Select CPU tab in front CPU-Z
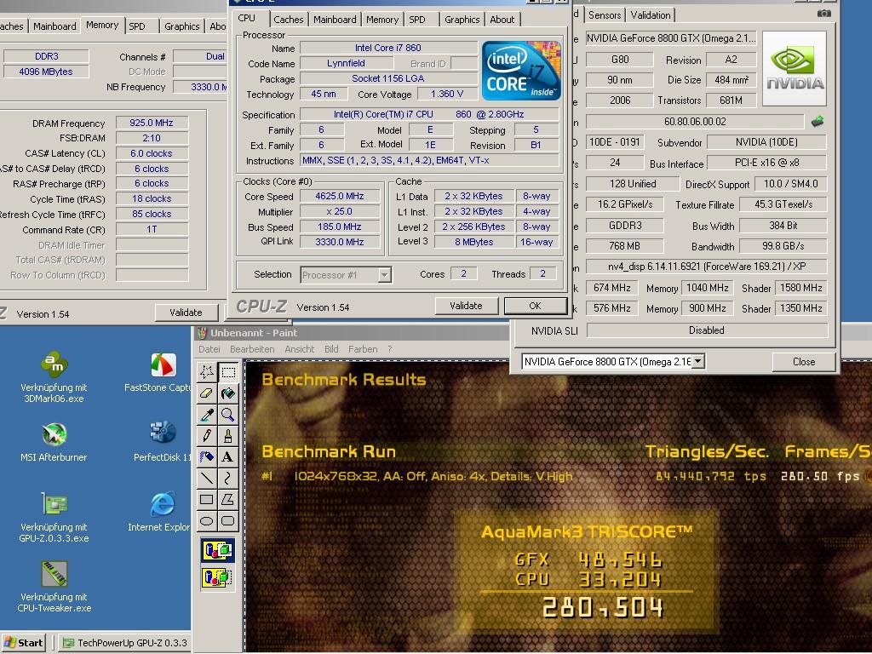872x654 pixels. pos(247,18)
